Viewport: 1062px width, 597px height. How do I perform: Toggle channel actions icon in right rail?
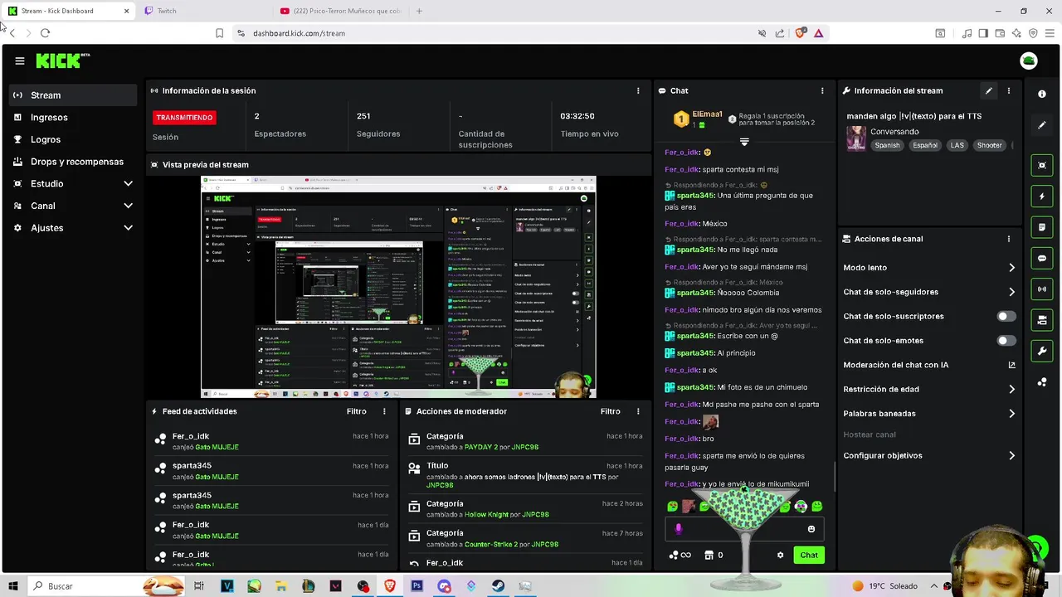click(1042, 319)
